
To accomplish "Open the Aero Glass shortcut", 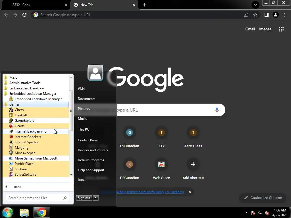I will [193, 138].
